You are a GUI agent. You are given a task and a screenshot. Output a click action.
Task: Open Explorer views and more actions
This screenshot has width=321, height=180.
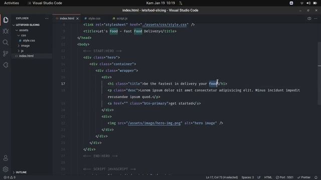pos(47,18)
